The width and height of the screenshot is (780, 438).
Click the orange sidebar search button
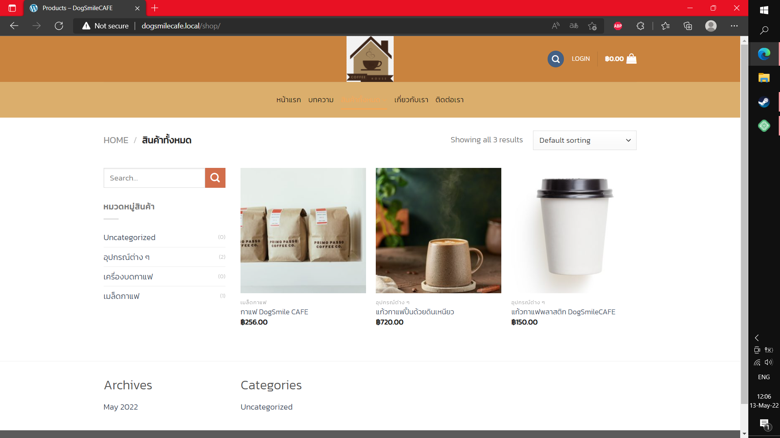coord(215,178)
